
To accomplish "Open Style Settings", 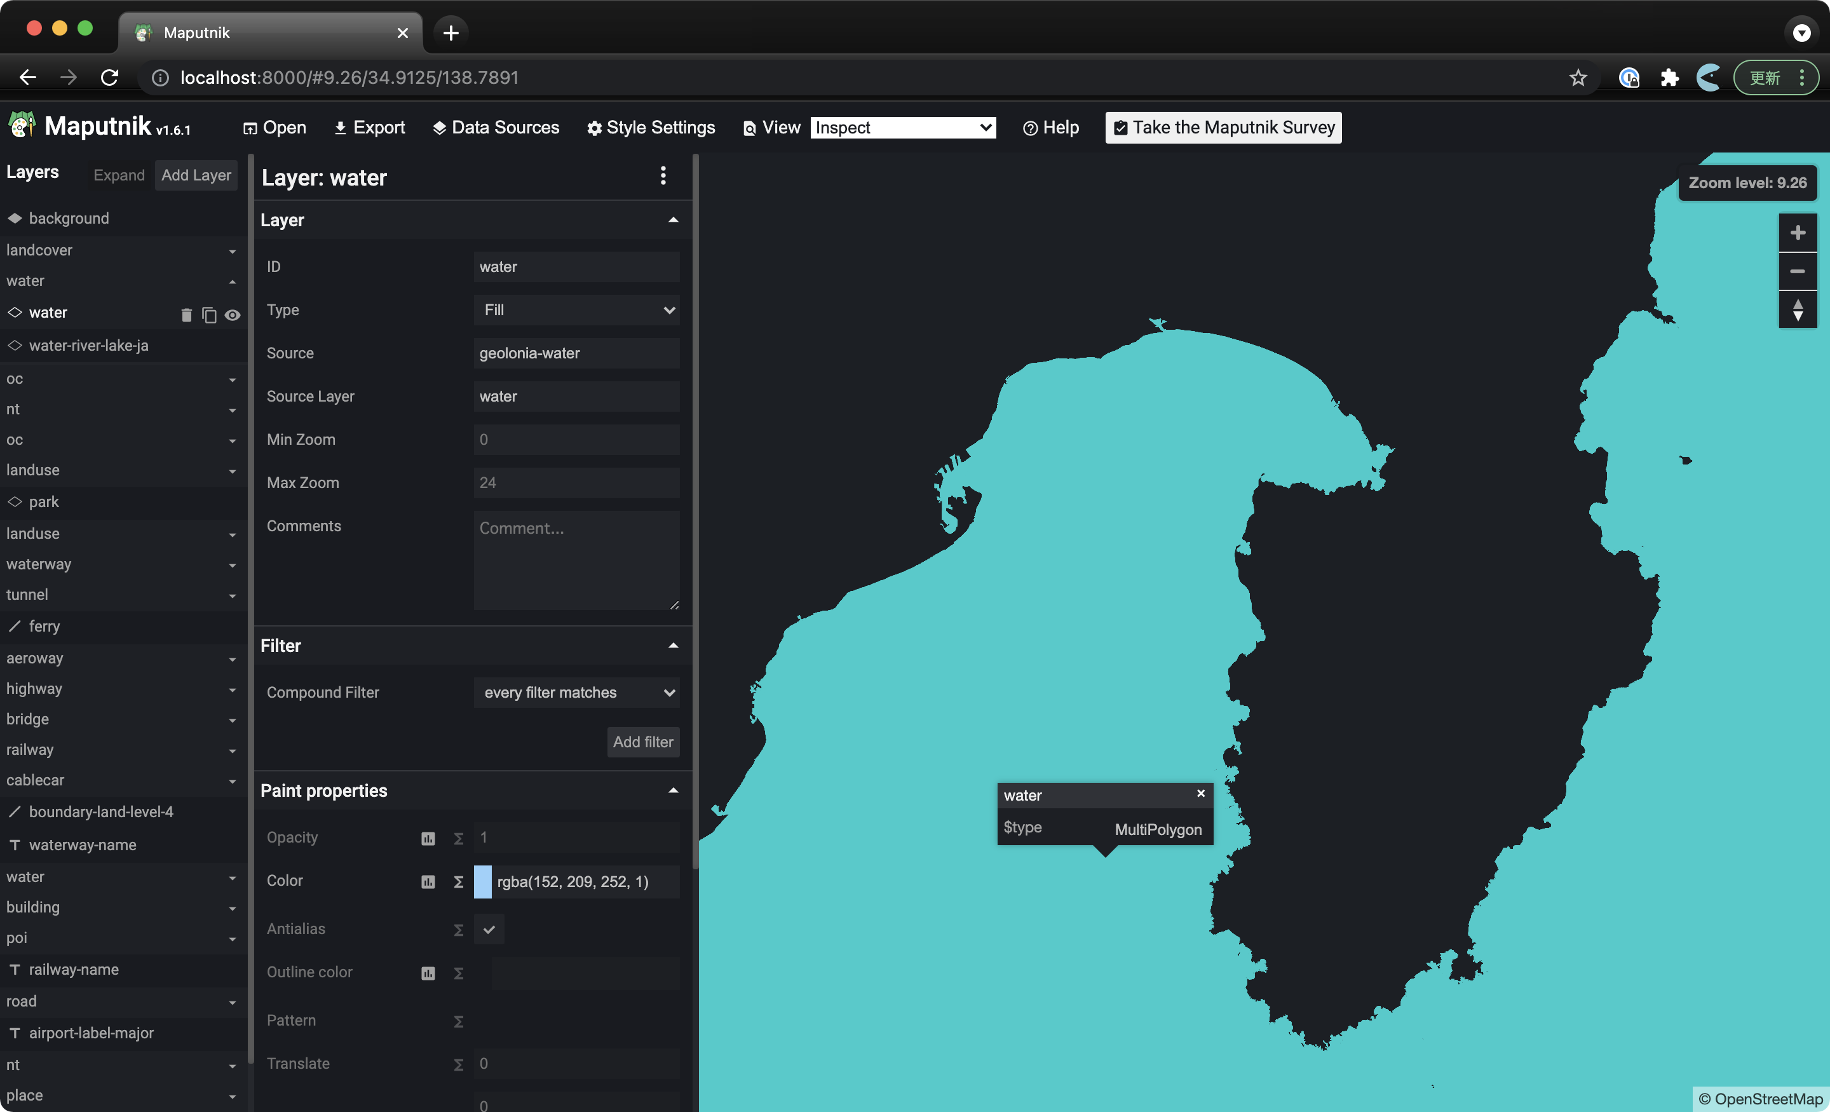I will pos(651,127).
